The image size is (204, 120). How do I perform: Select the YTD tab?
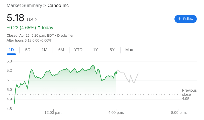click(78, 50)
